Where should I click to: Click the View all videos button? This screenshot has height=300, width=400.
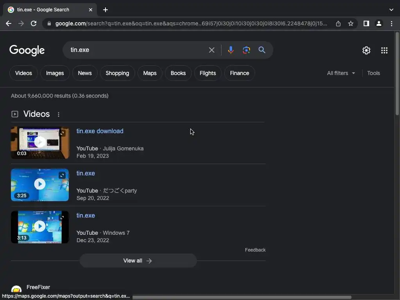[x=138, y=261]
